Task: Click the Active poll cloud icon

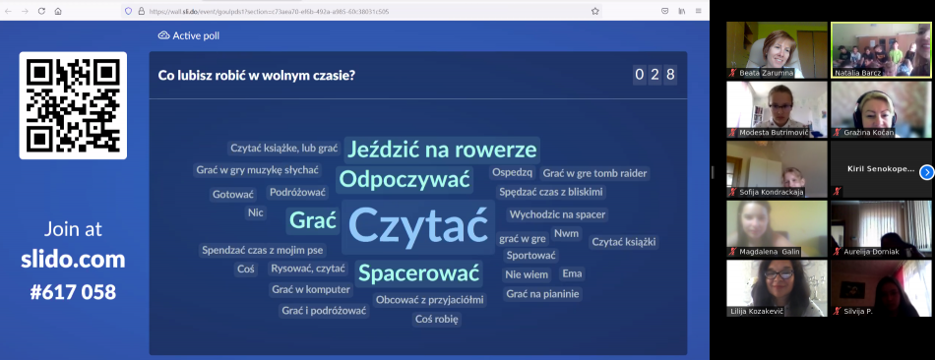Action: point(163,35)
